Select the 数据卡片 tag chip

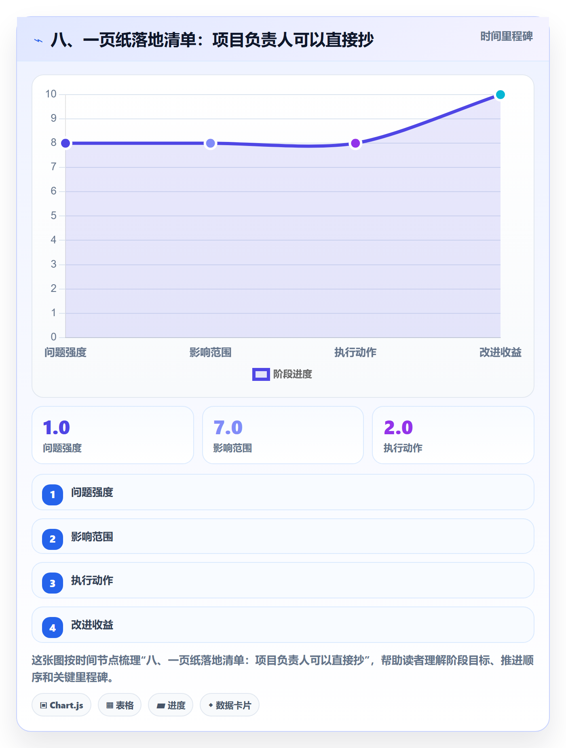click(230, 705)
